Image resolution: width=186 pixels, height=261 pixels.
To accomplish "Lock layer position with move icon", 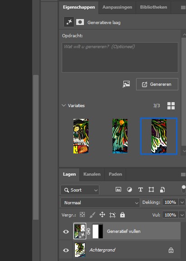I will [102, 215].
